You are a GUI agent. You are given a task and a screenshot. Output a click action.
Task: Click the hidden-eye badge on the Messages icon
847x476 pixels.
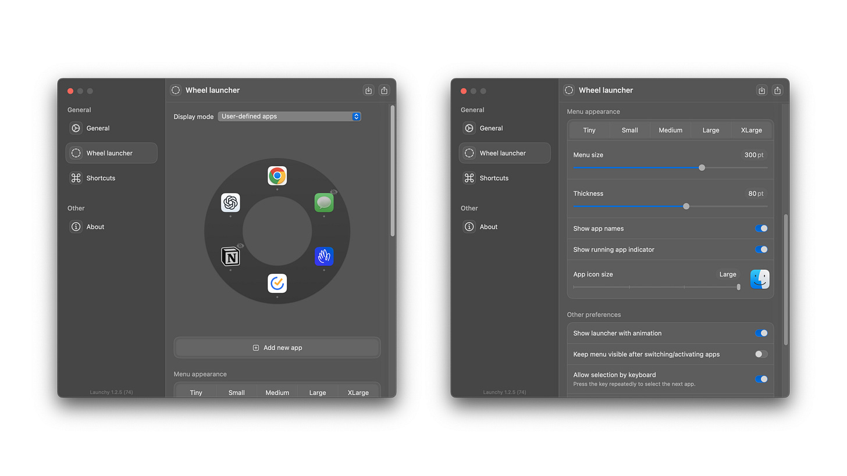point(334,192)
